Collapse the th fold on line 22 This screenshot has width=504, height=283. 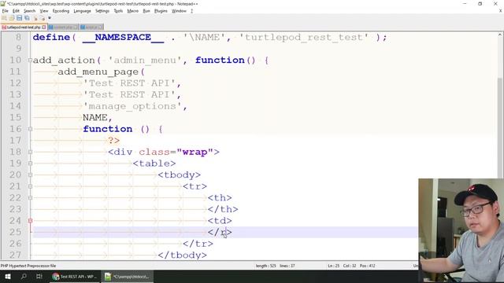[x=30, y=197]
